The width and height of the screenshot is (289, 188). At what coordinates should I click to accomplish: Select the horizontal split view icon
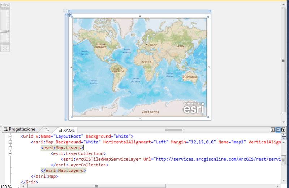pyautogui.click(x=278, y=130)
